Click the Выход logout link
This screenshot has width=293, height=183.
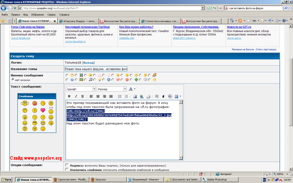click(x=88, y=63)
